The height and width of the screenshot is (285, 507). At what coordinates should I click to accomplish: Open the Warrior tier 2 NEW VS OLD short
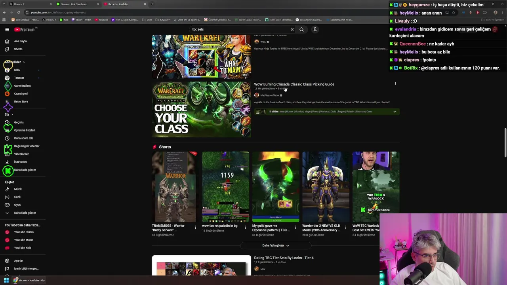coord(326,187)
